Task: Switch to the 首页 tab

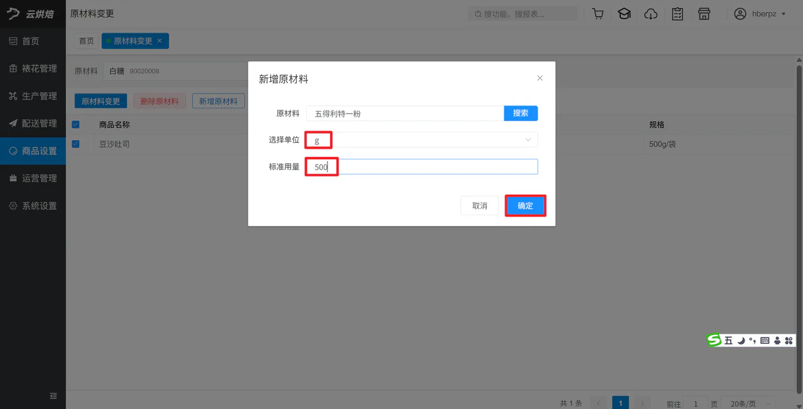Action: 87,41
